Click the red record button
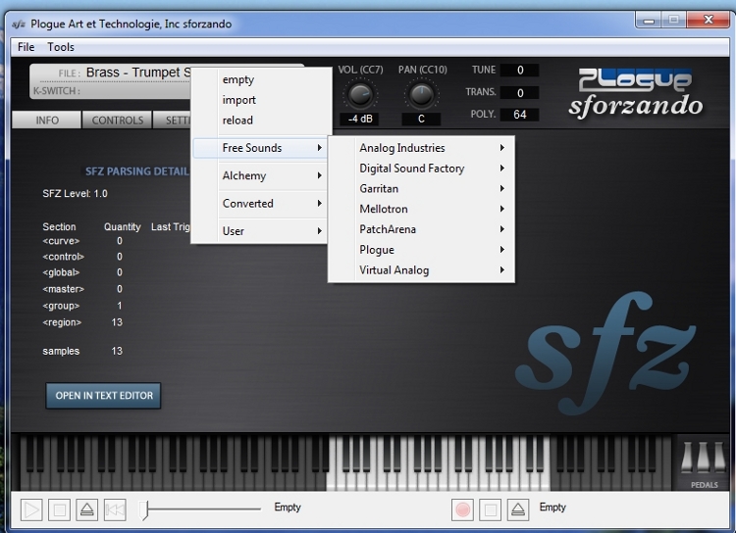736x533 pixels. (462, 509)
